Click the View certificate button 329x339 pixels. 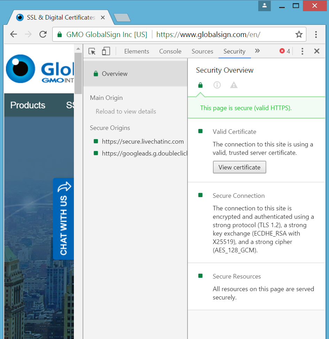[239, 167]
